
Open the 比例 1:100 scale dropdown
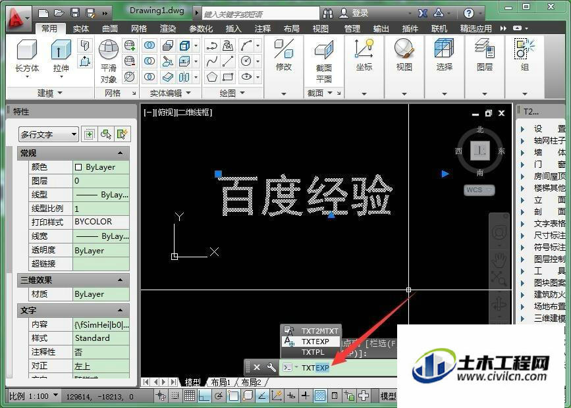coord(34,396)
